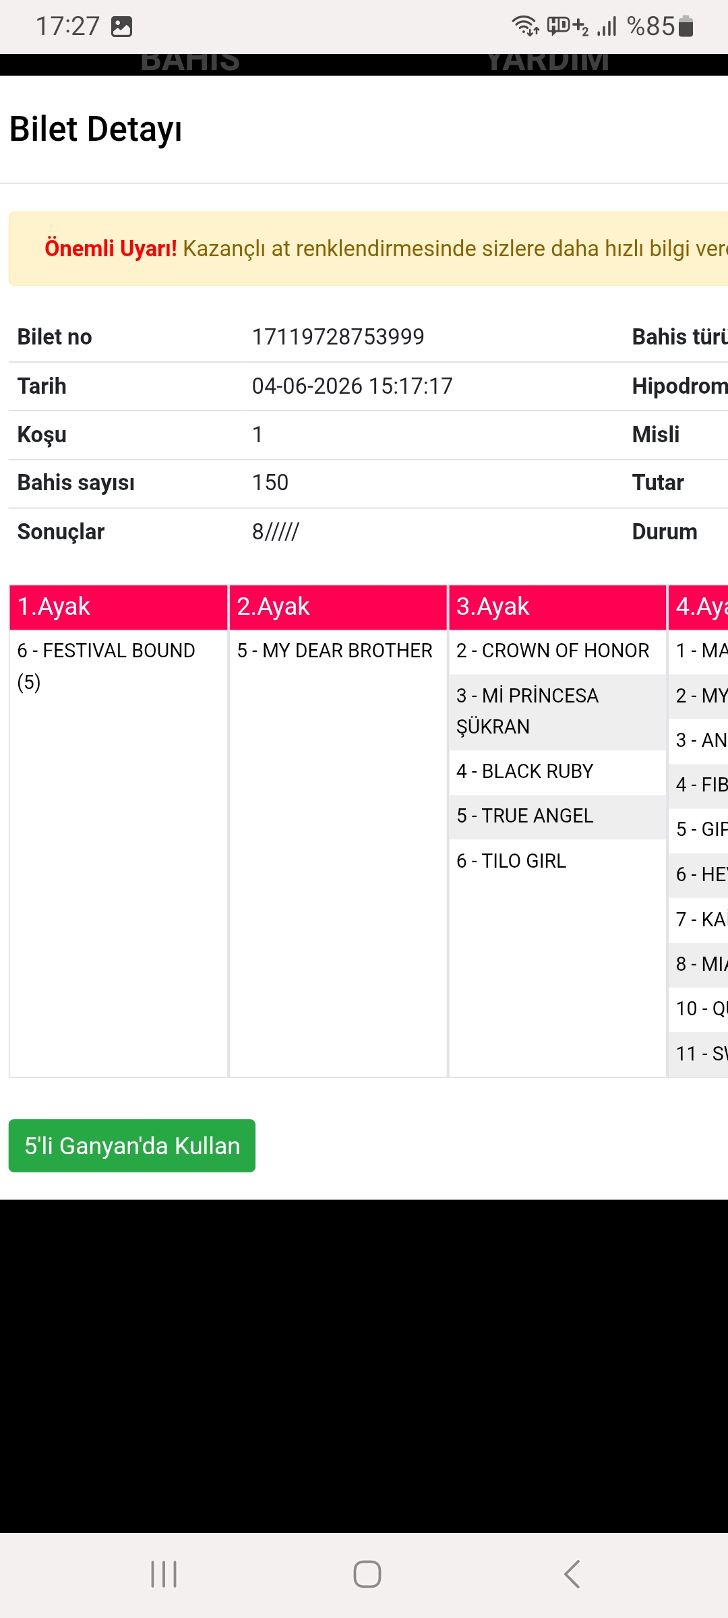Tap the Android recent apps icon

(164, 1574)
